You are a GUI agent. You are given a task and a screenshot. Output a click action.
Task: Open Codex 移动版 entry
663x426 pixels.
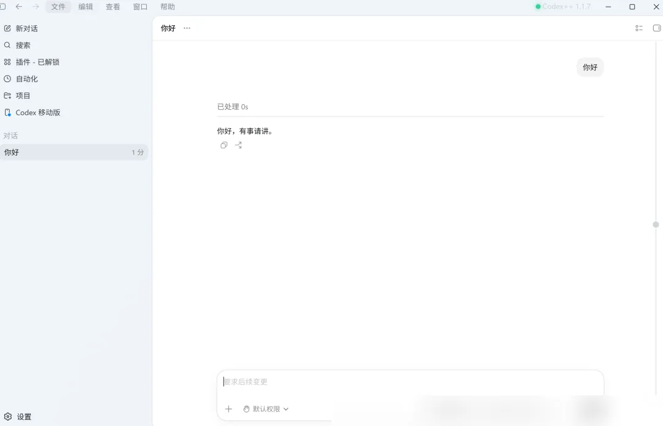(x=32, y=113)
